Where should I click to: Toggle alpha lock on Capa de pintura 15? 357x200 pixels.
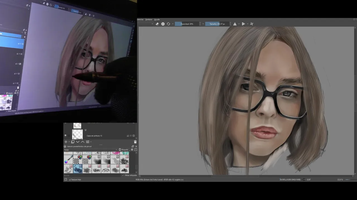point(134,136)
